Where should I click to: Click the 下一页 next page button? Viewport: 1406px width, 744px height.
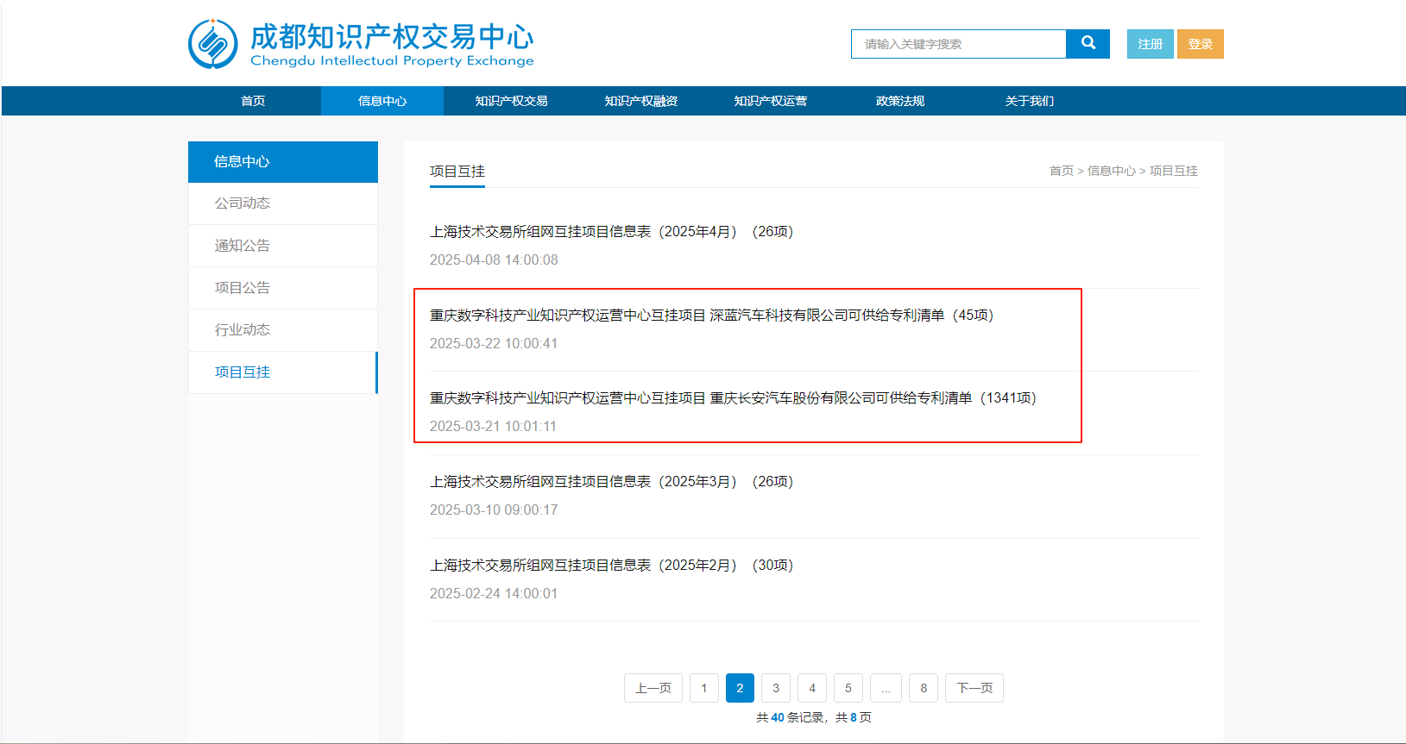pos(974,688)
